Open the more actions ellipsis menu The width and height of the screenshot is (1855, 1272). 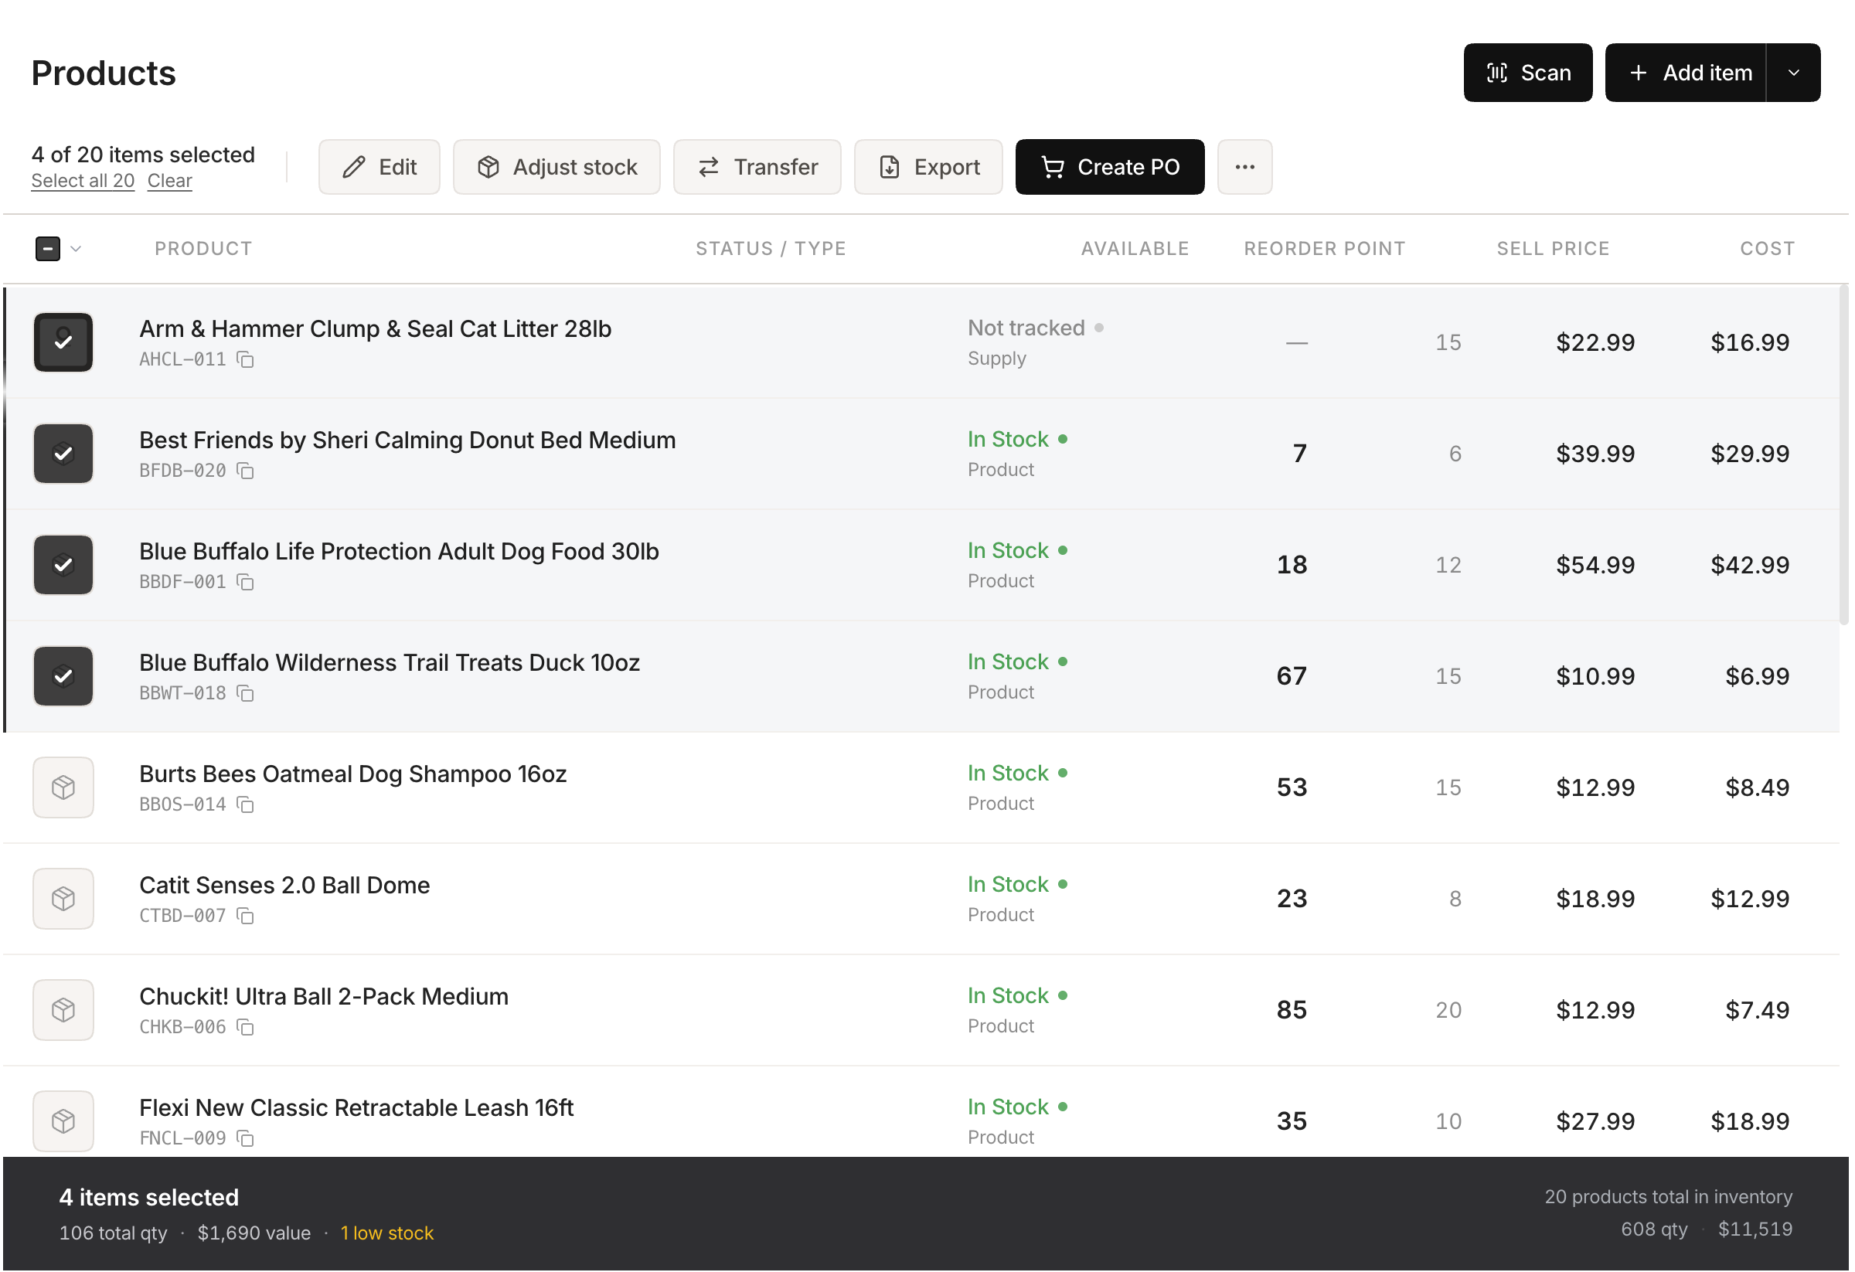click(x=1245, y=167)
